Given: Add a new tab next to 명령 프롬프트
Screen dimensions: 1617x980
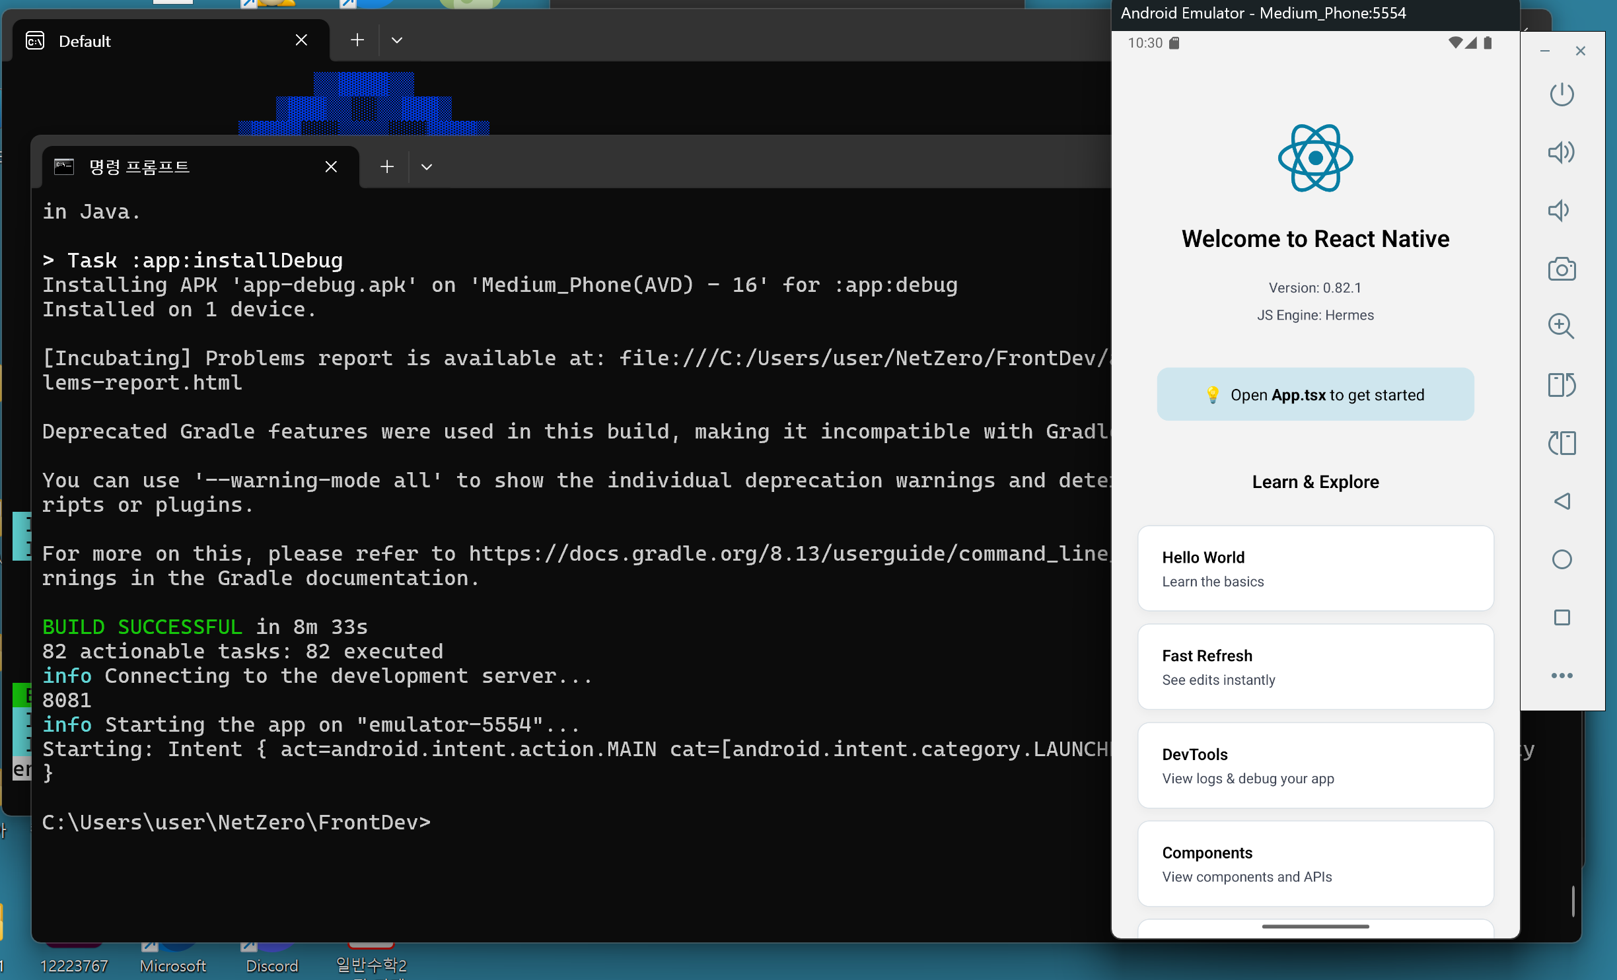Looking at the screenshot, I should tap(387, 167).
